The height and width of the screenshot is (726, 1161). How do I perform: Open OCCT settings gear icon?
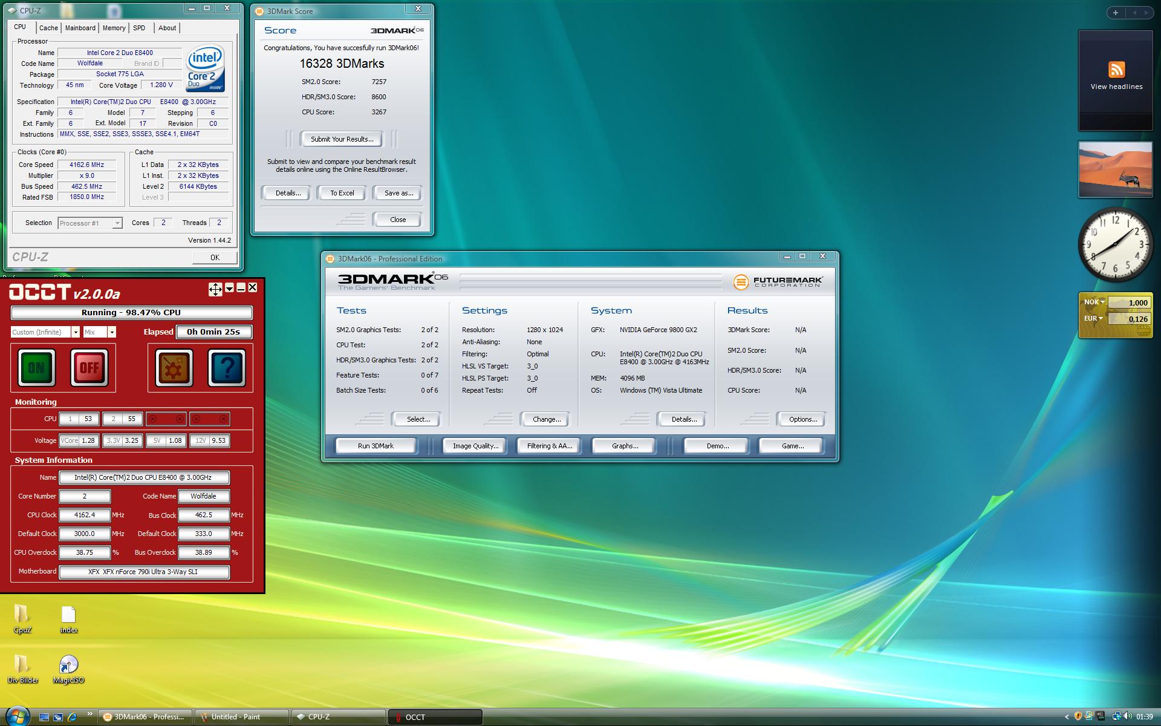pyautogui.click(x=174, y=367)
